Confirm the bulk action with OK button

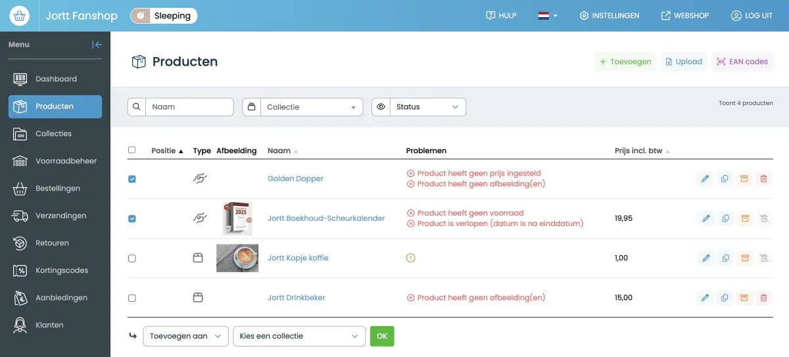point(382,336)
